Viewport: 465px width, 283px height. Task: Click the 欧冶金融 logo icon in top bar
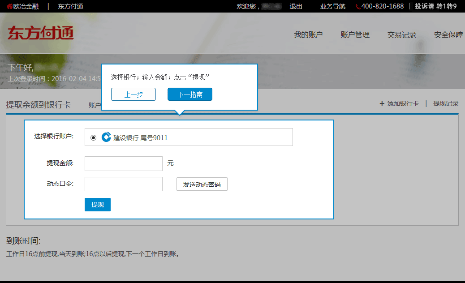pos(10,6)
